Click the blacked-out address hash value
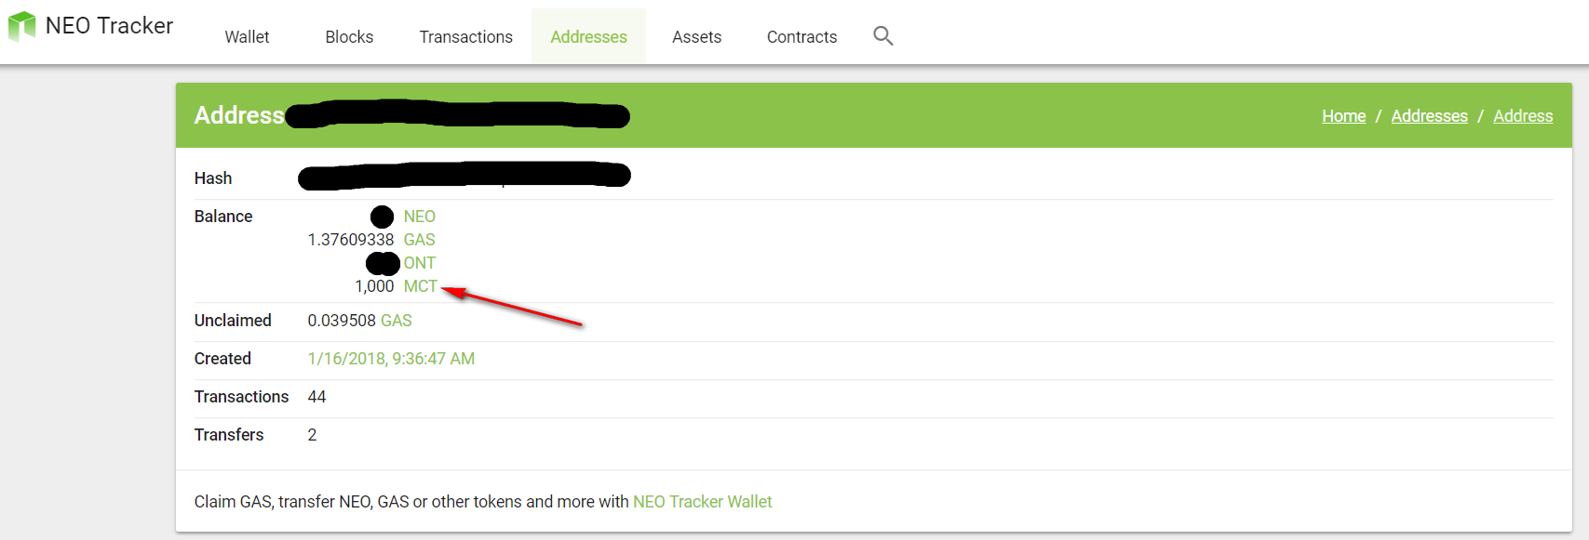1589x540 pixels. click(465, 176)
